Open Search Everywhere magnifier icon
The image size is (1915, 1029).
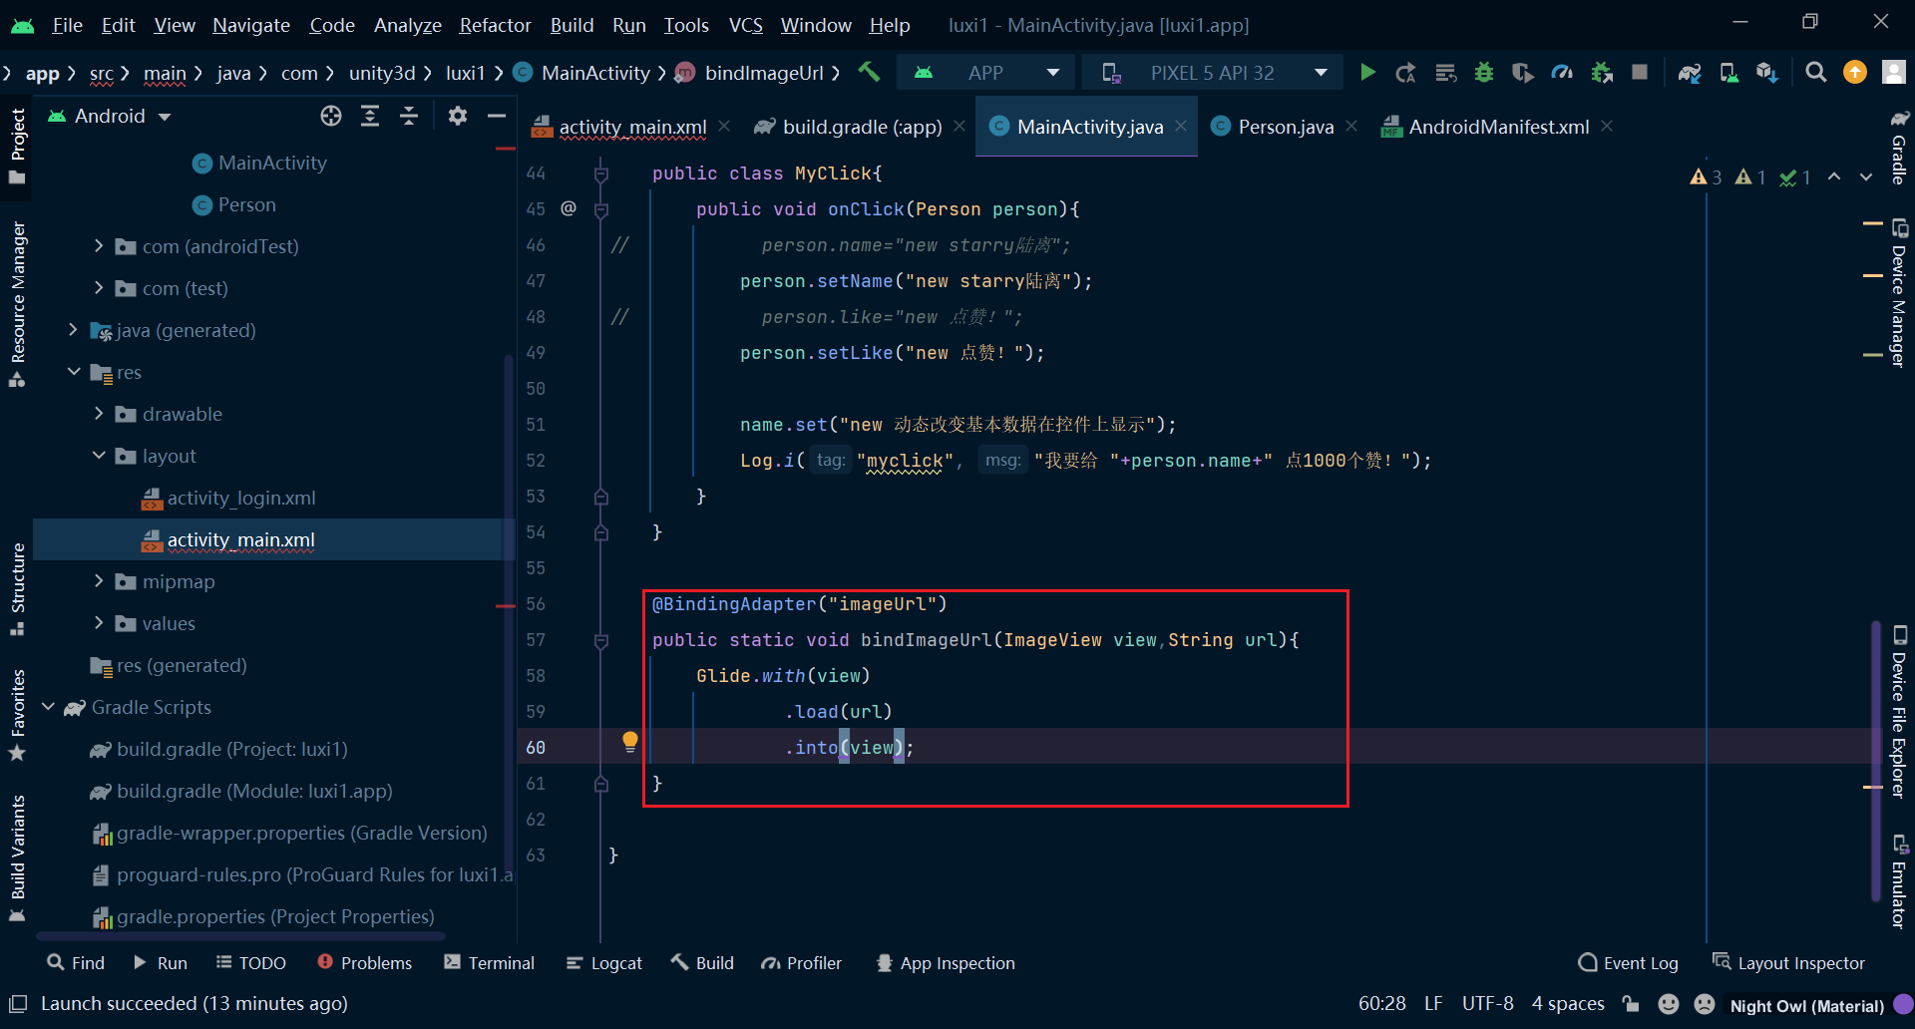click(1816, 72)
